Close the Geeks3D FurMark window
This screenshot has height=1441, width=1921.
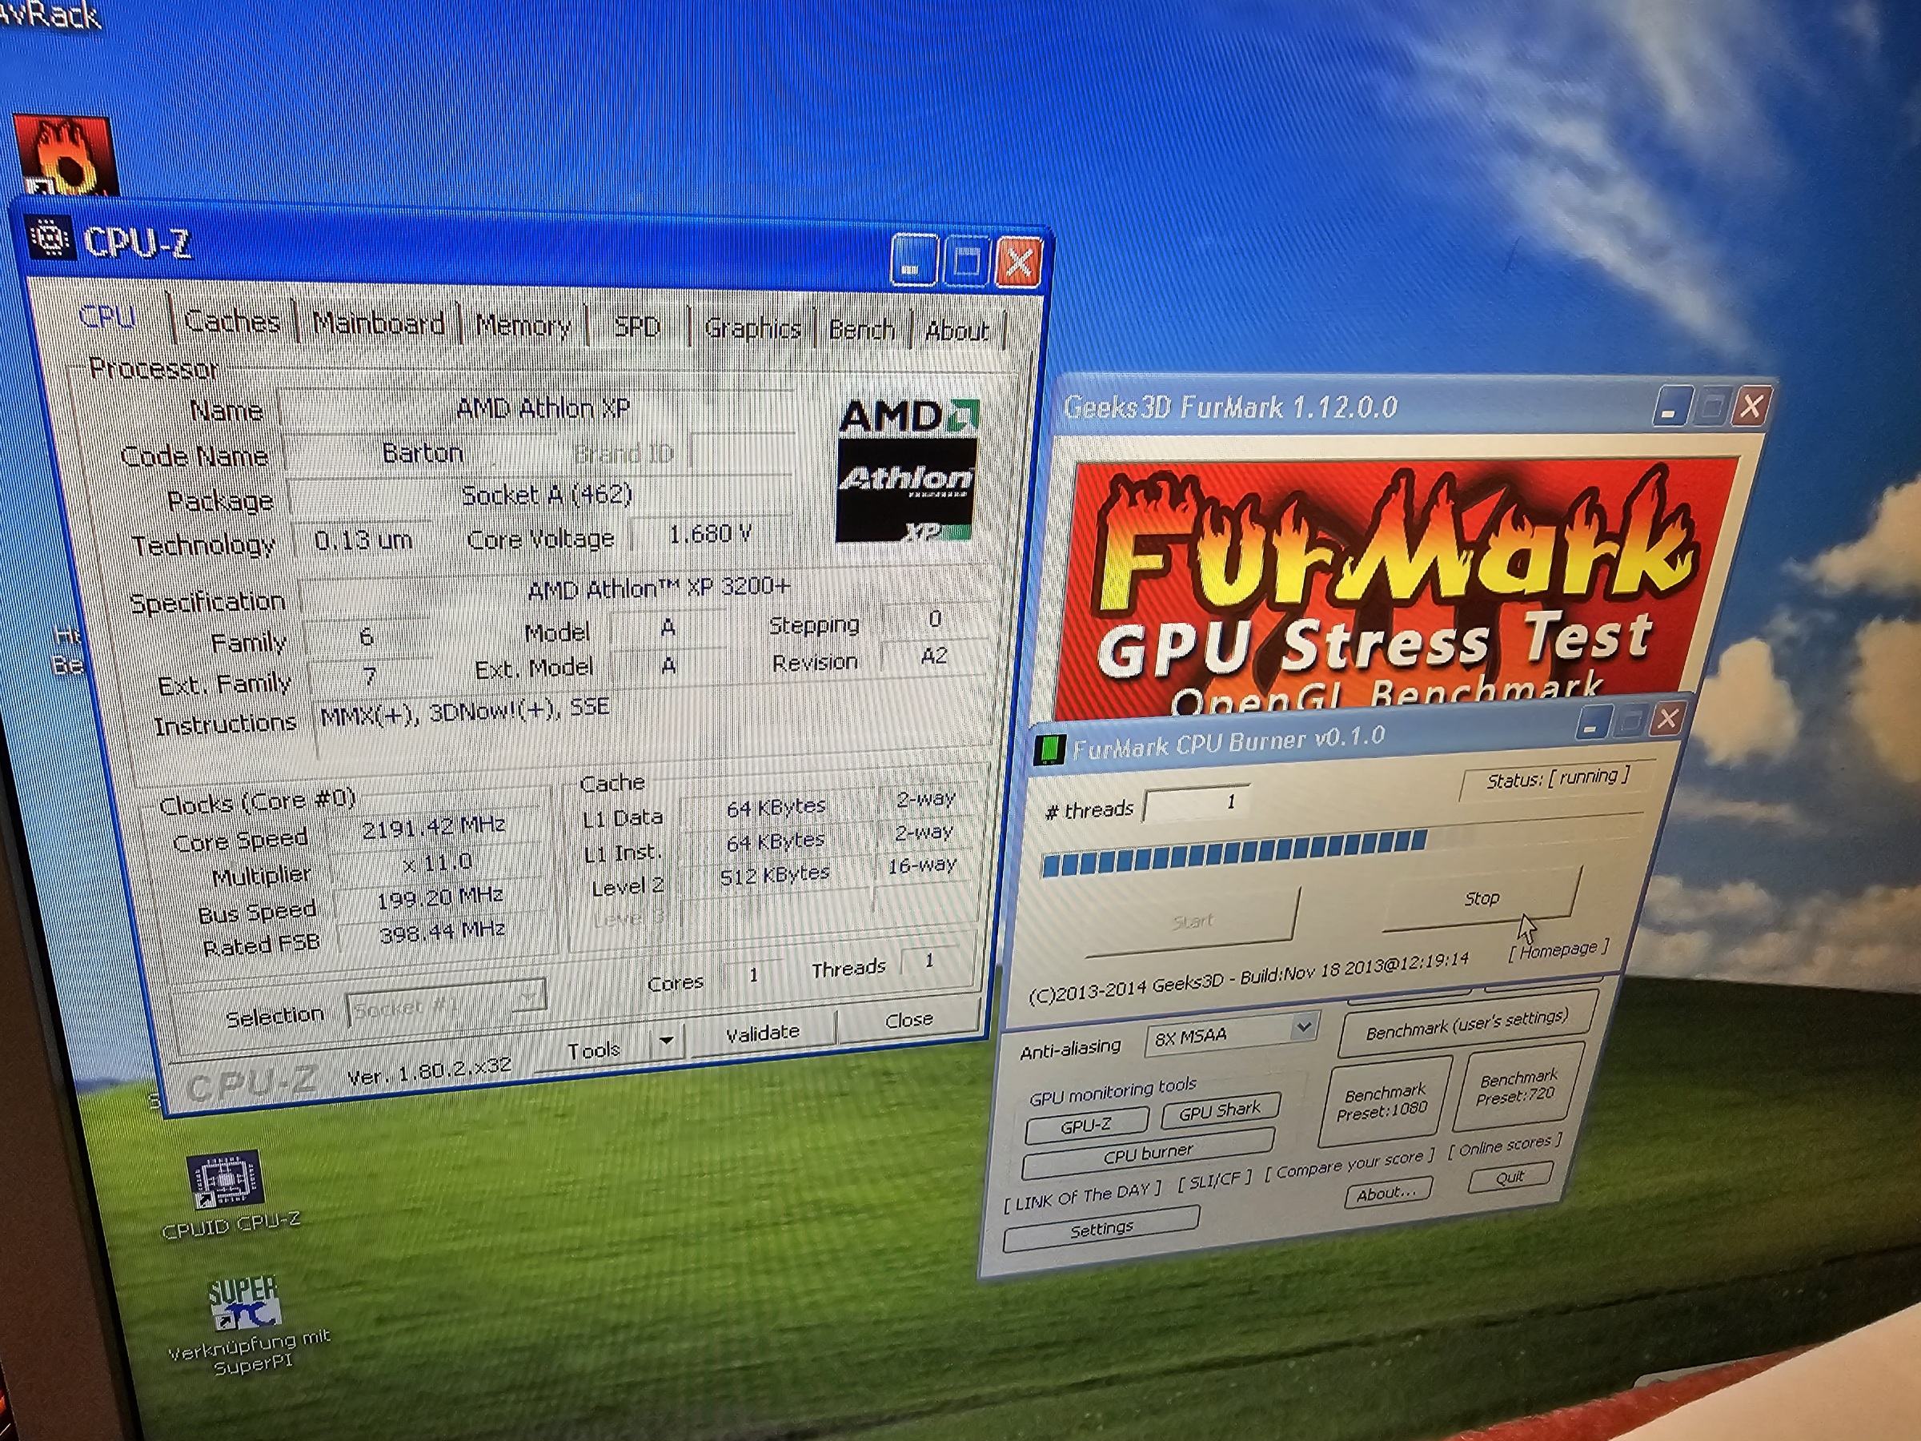coord(1751,406)
